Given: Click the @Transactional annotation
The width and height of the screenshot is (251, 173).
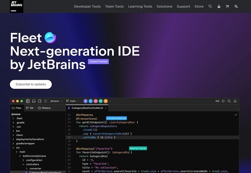Looking at the screenshot, I should coord(87,119).
